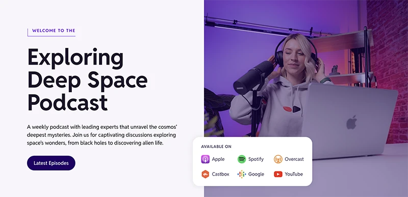Open the Apple text link
This screenshot has height=197, width=408.
coord(218,159)
